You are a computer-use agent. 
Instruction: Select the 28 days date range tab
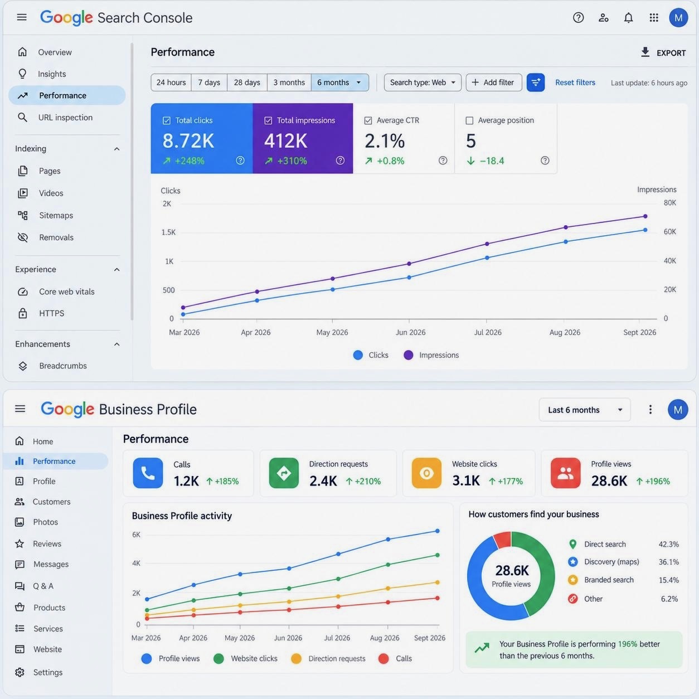[247, 82]
